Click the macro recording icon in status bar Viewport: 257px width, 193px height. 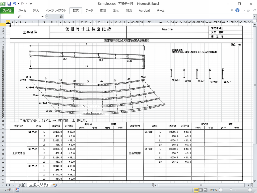[17, 190]
